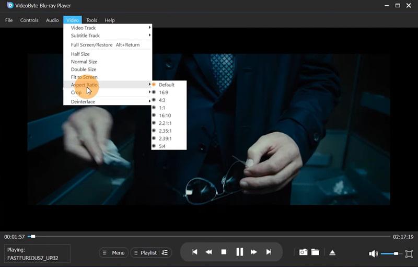Minimize the VideoByte window
The height and width of the screenshot is (267, 418).
point(387,6)
